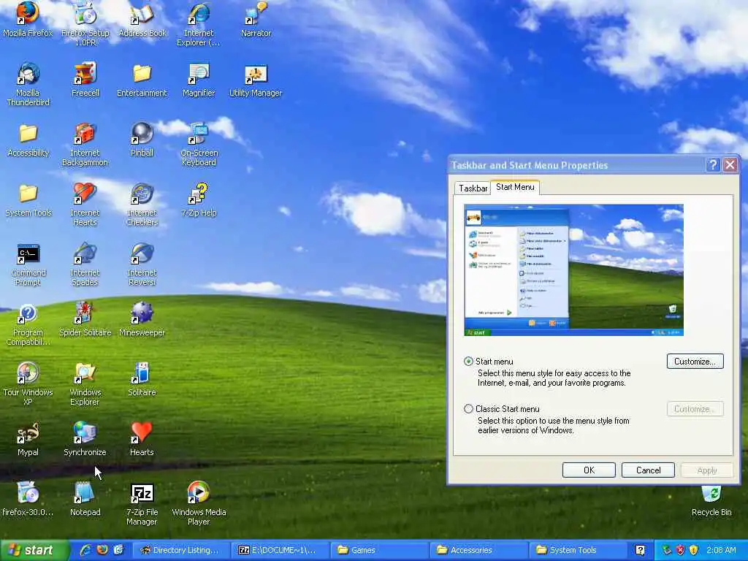Select the Freecell game icon

[x=85, y=79]
